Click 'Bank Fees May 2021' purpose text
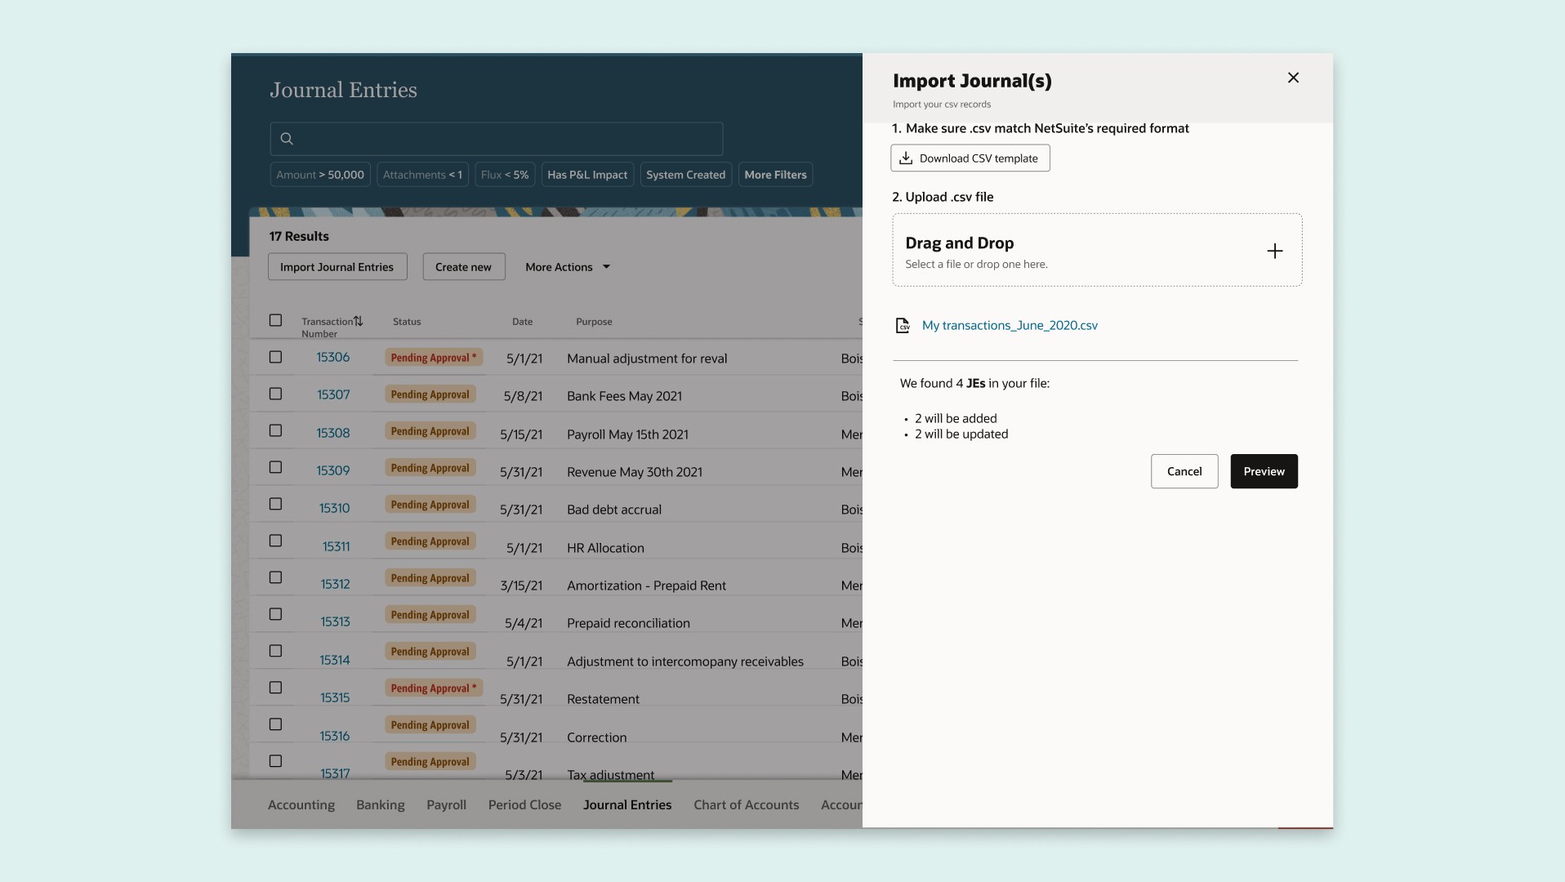 (624, 396)
